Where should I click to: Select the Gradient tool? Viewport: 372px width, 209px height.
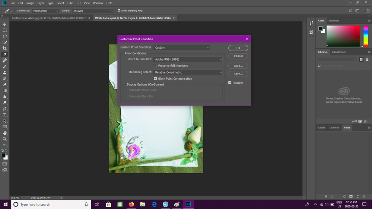pyautogui.click(x=5, y=91)
